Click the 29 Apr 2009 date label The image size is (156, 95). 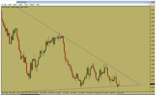[x=4, y=93]
